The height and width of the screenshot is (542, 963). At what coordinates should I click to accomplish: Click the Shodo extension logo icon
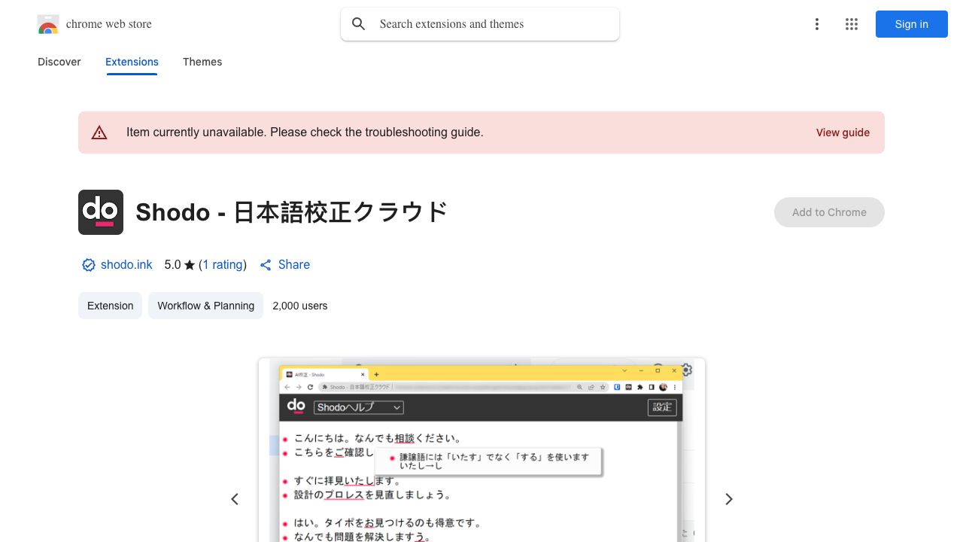point(101,212)
